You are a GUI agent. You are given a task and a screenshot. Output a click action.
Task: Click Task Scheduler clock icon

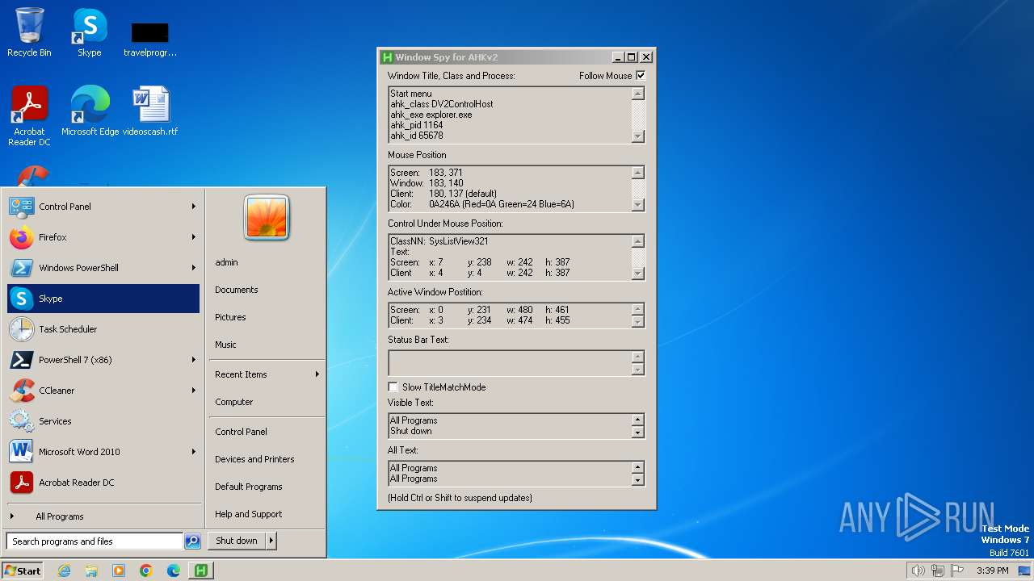22,329
